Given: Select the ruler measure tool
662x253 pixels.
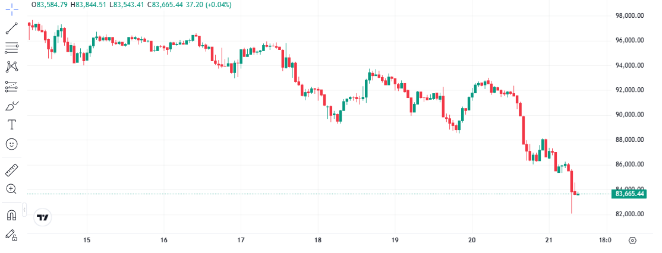Looking at the screenshot, I should (x=12, y=170).
